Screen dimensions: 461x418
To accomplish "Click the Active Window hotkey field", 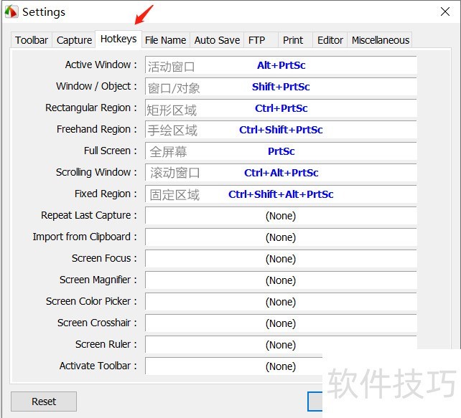I will [x=281, y=65].
